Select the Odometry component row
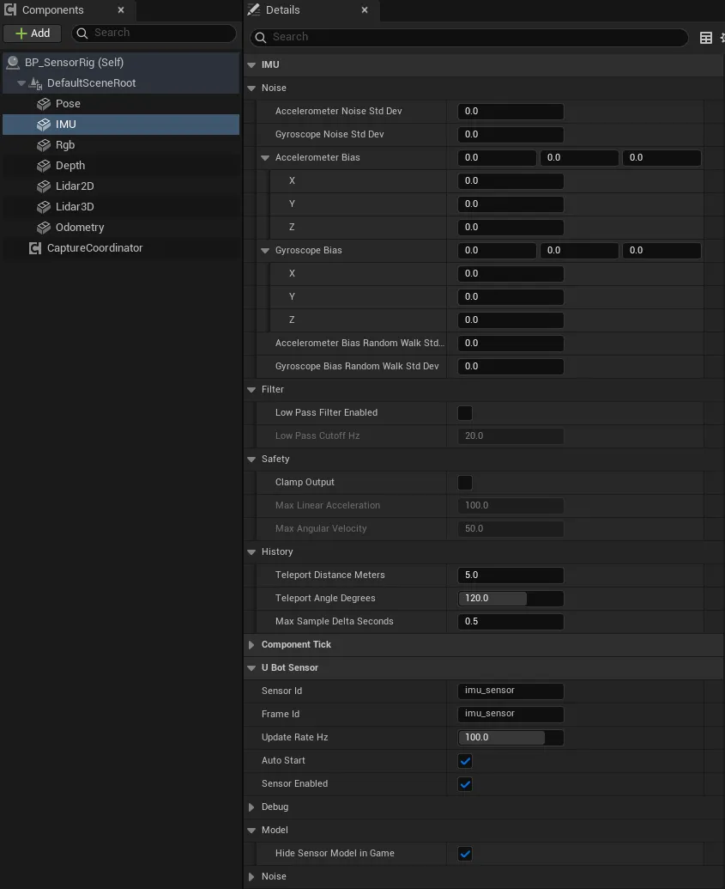 (x=121, y=228)
